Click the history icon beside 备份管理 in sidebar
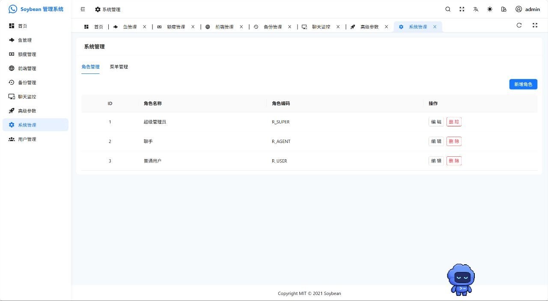 (12, 82)
